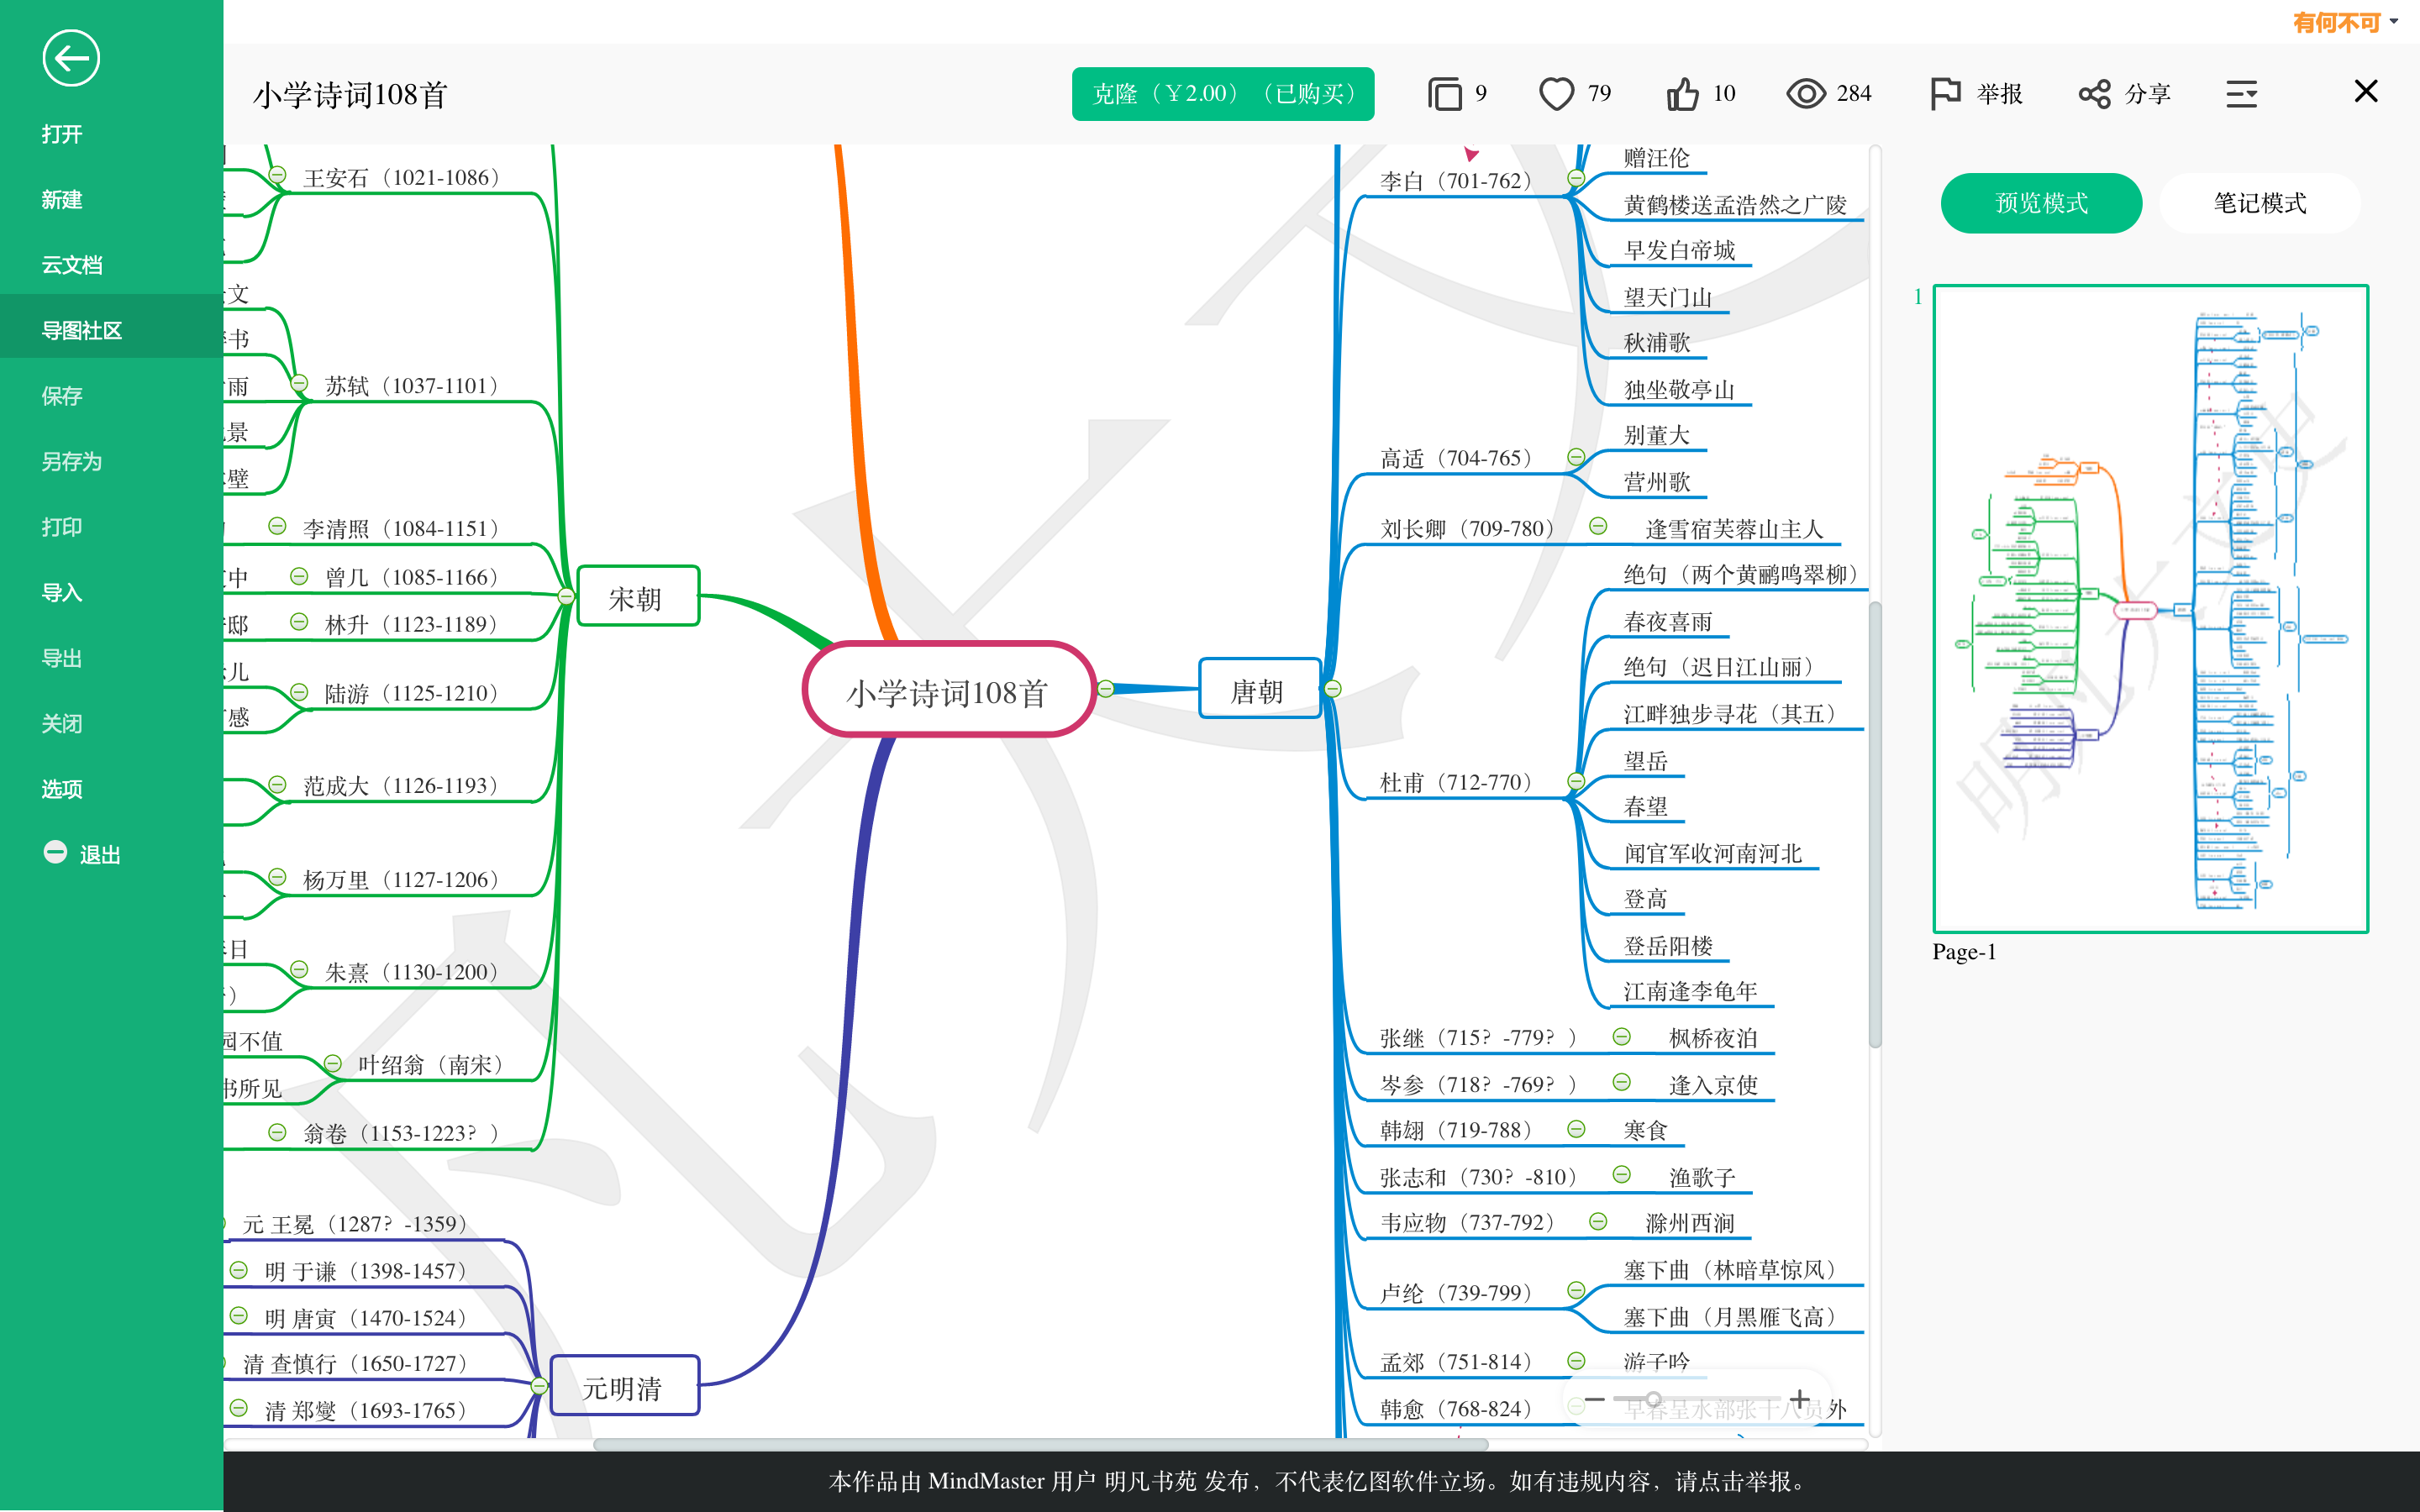Click the eye views icon
2420x1512 pixels.
pyautogui.click(x=1806, y=94)
